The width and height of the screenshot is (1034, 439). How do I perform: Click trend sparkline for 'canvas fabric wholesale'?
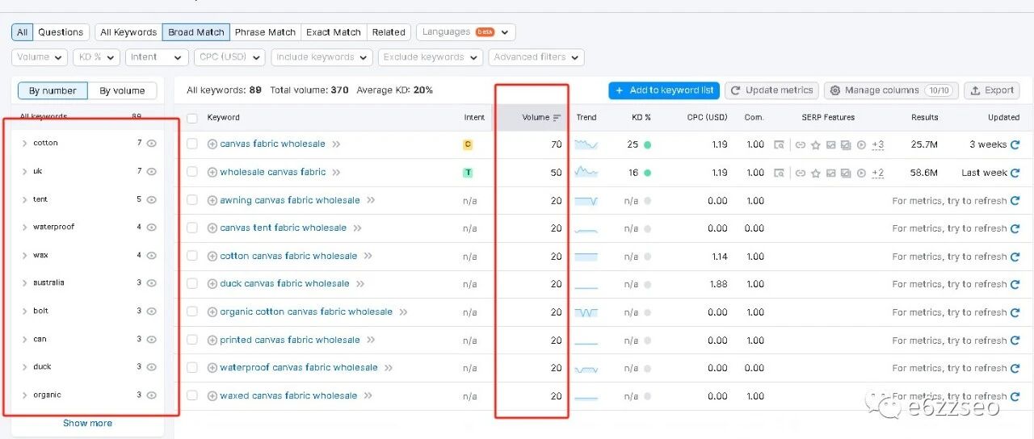pyautogui.click(x=586, y=144)
